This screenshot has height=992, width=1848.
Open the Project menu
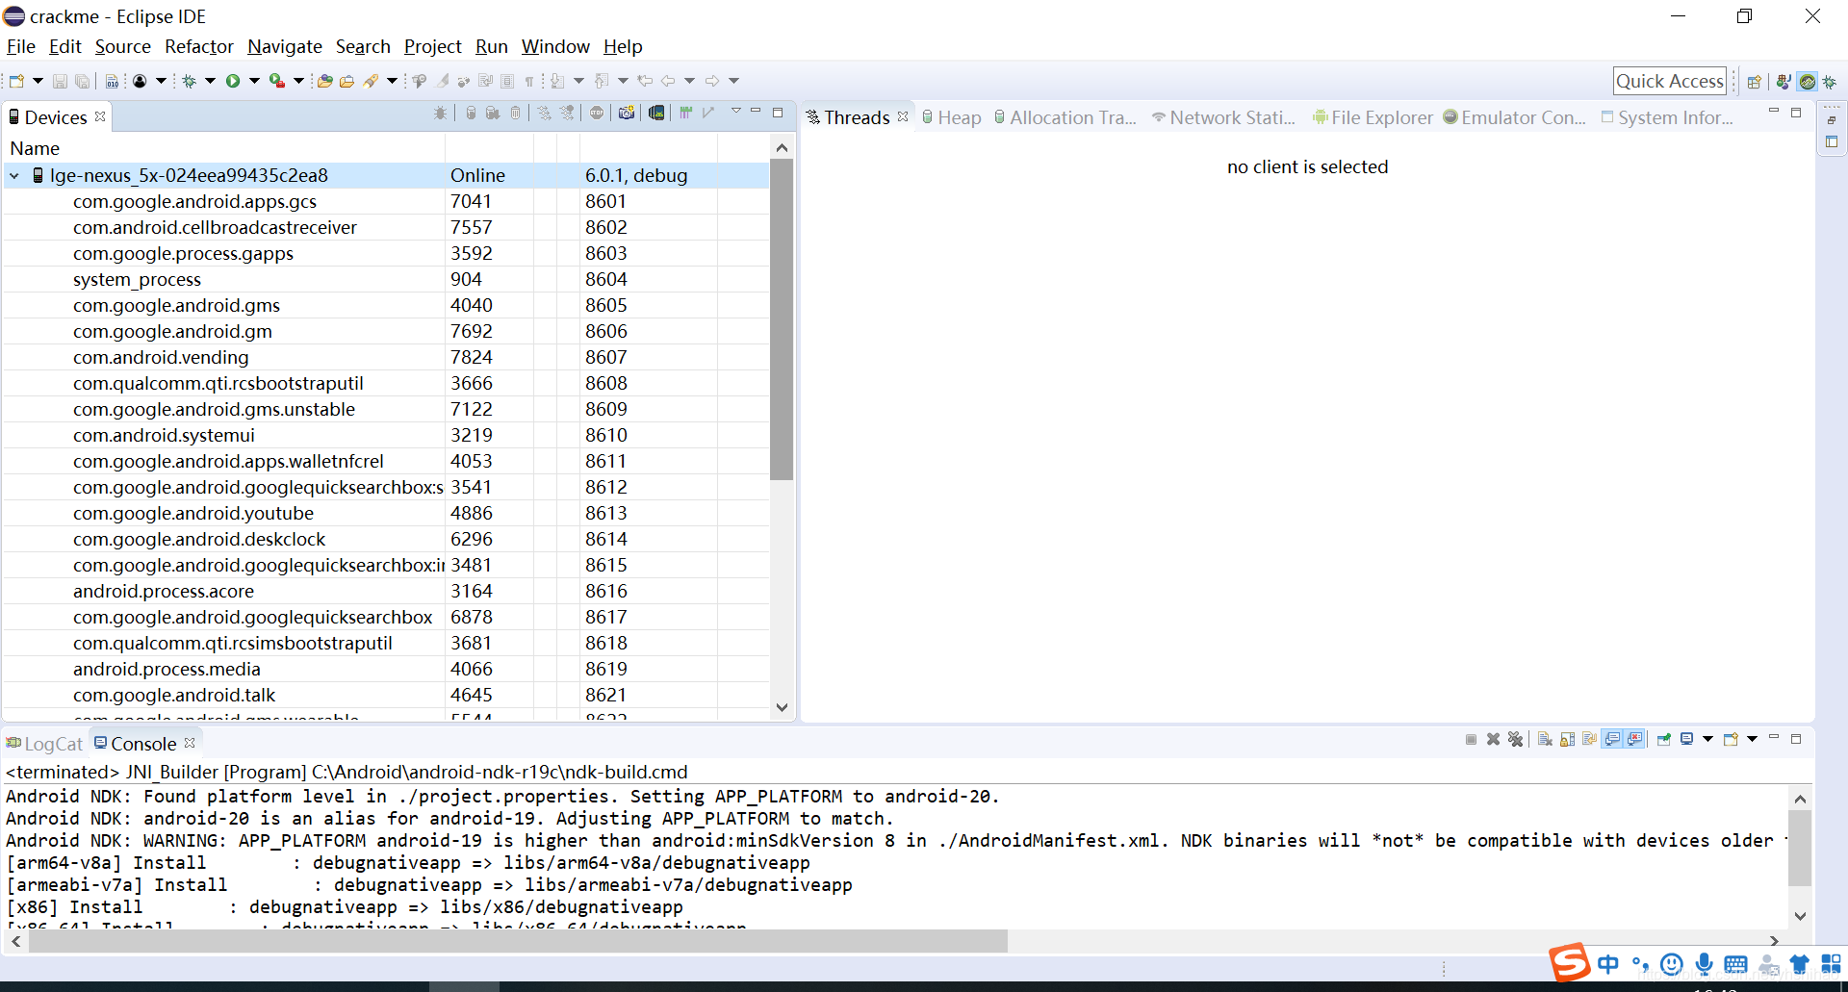[433, 46]
